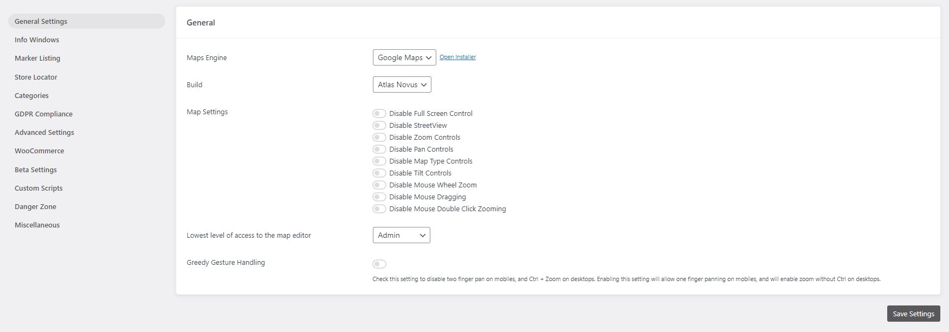Click the Maps Engine label
949x332 pixels.
207,57
